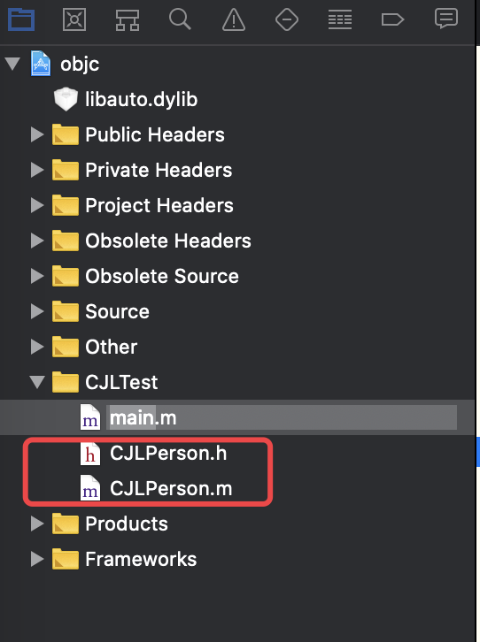This screenshot has width=480, height=642.
Task: Expand the Products group
Action: tap(37, 524)
